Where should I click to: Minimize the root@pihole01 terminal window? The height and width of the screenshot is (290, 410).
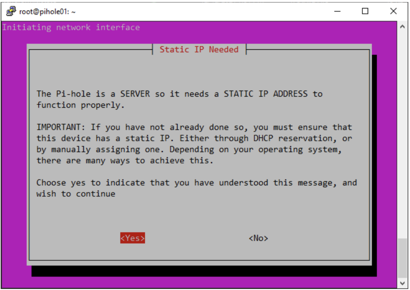(x=337, y=12)
